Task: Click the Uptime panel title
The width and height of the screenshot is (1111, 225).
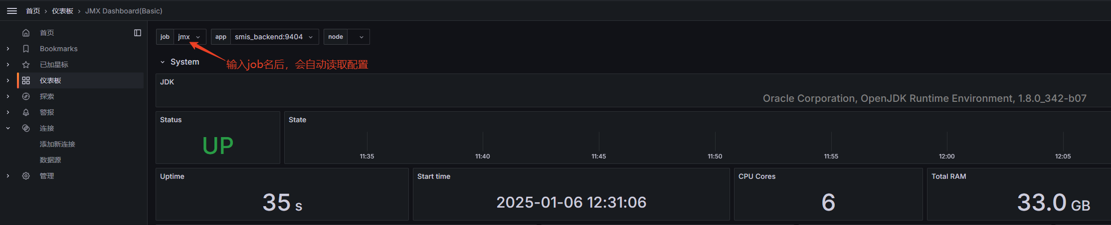Action: pos(172,176)
